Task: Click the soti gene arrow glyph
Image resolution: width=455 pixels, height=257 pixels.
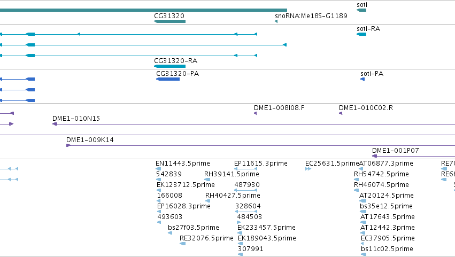Action: (361, 10)
